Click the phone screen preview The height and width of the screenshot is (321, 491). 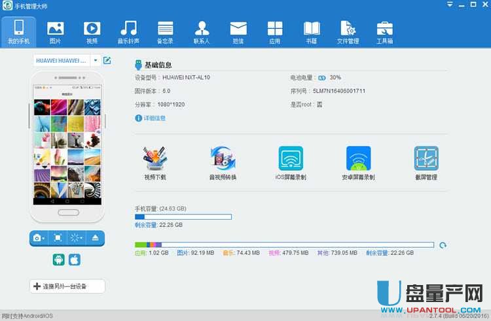tap(67, 144)
